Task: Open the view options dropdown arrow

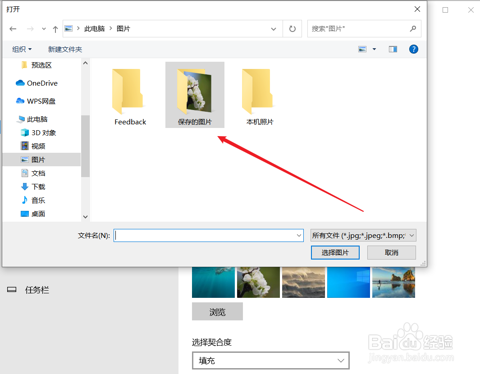Action: point(374,49)
